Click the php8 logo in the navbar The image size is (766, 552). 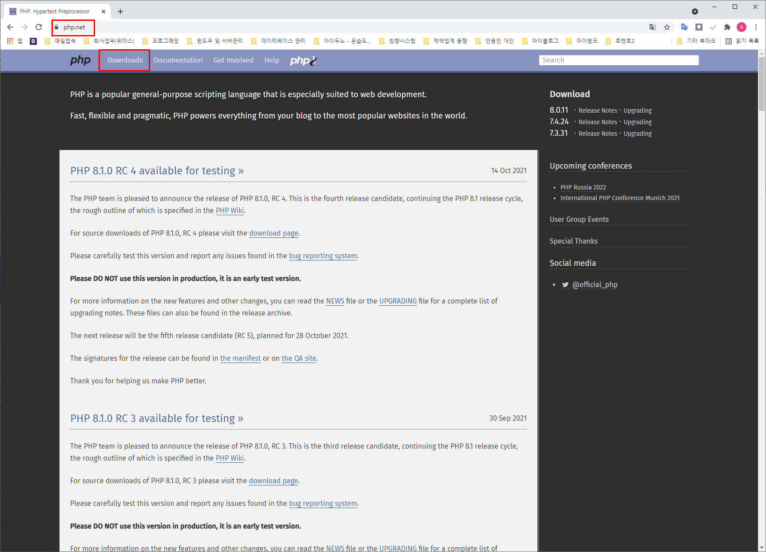coord(303,60)
